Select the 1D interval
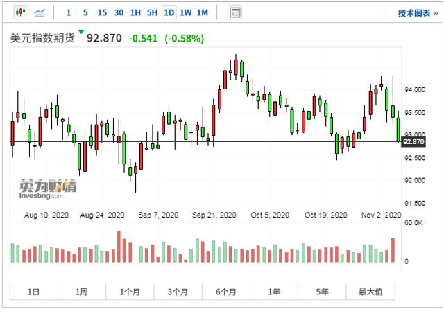 coord(169,12)
